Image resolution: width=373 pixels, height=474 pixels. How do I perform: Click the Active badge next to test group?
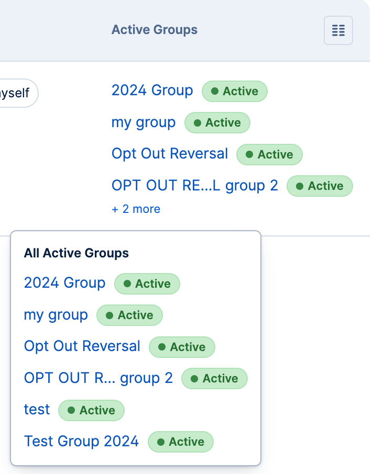click(x=91, y=410)
